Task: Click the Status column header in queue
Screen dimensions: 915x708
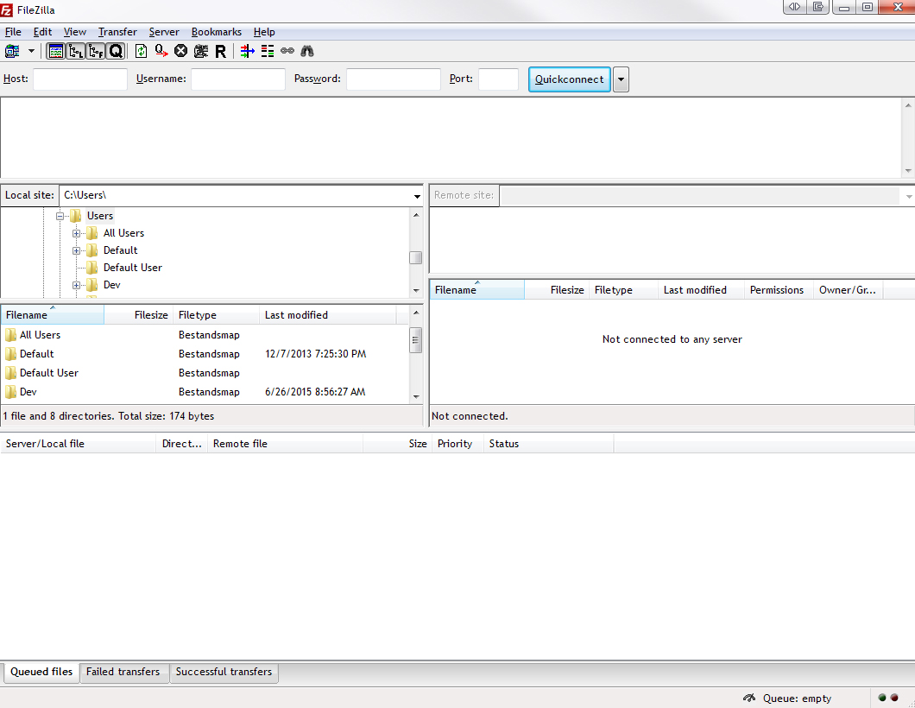Action: click(x=548, y=444)
